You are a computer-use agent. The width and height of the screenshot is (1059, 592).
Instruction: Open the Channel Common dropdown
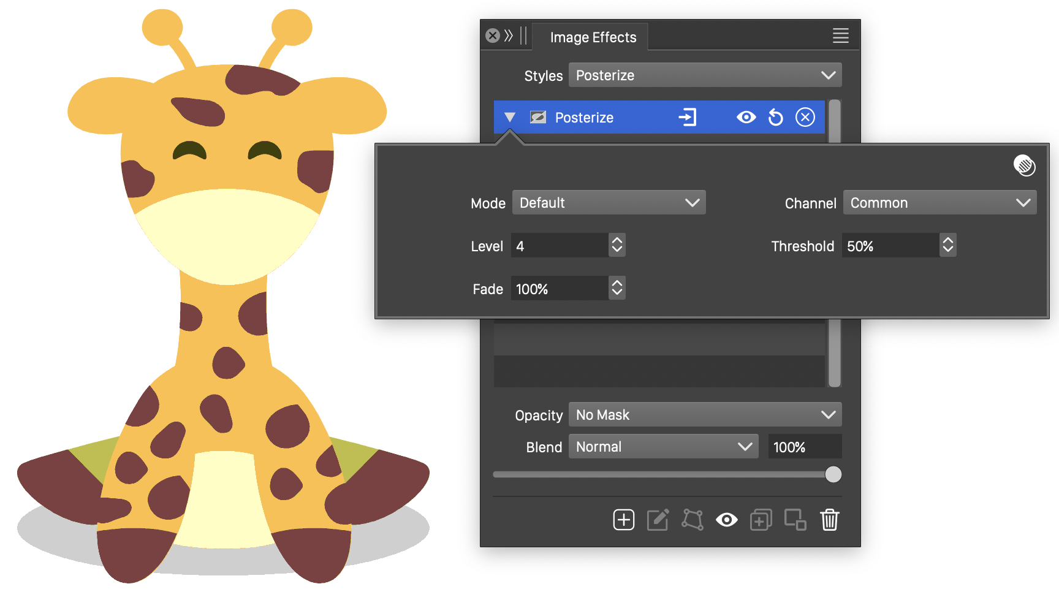[939, 203]
